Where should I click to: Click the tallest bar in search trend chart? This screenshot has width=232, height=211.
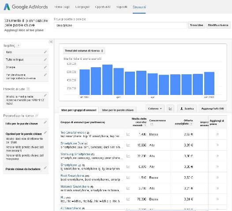click(107, 80)
